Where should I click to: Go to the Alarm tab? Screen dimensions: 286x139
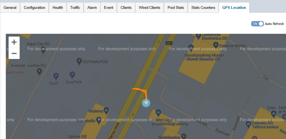pyautogui.click(x=92, y=8)
